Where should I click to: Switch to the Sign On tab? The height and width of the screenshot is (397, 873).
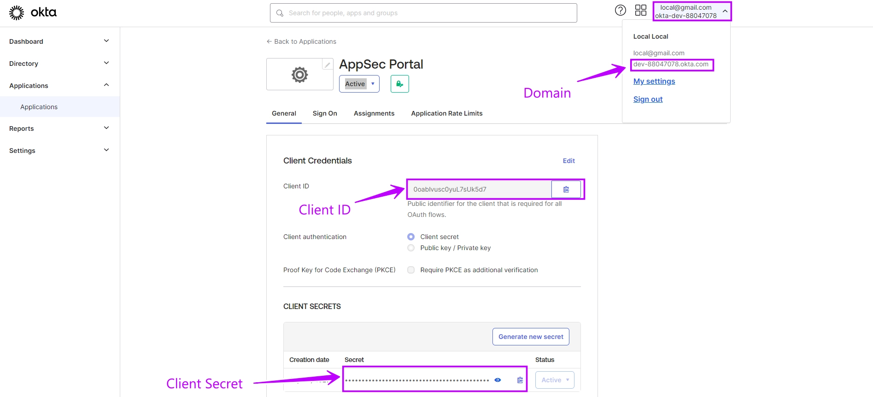pyautogui.click(x=325, y=113)
